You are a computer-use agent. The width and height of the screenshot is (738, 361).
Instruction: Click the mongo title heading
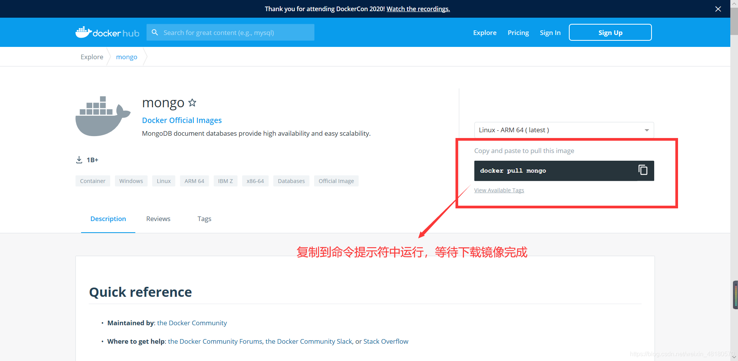point(163,103)
